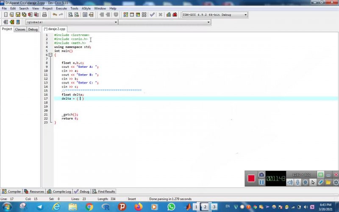339x212 pixels.
Task: Create a new source file from toolbar
Action: point(6,15)
